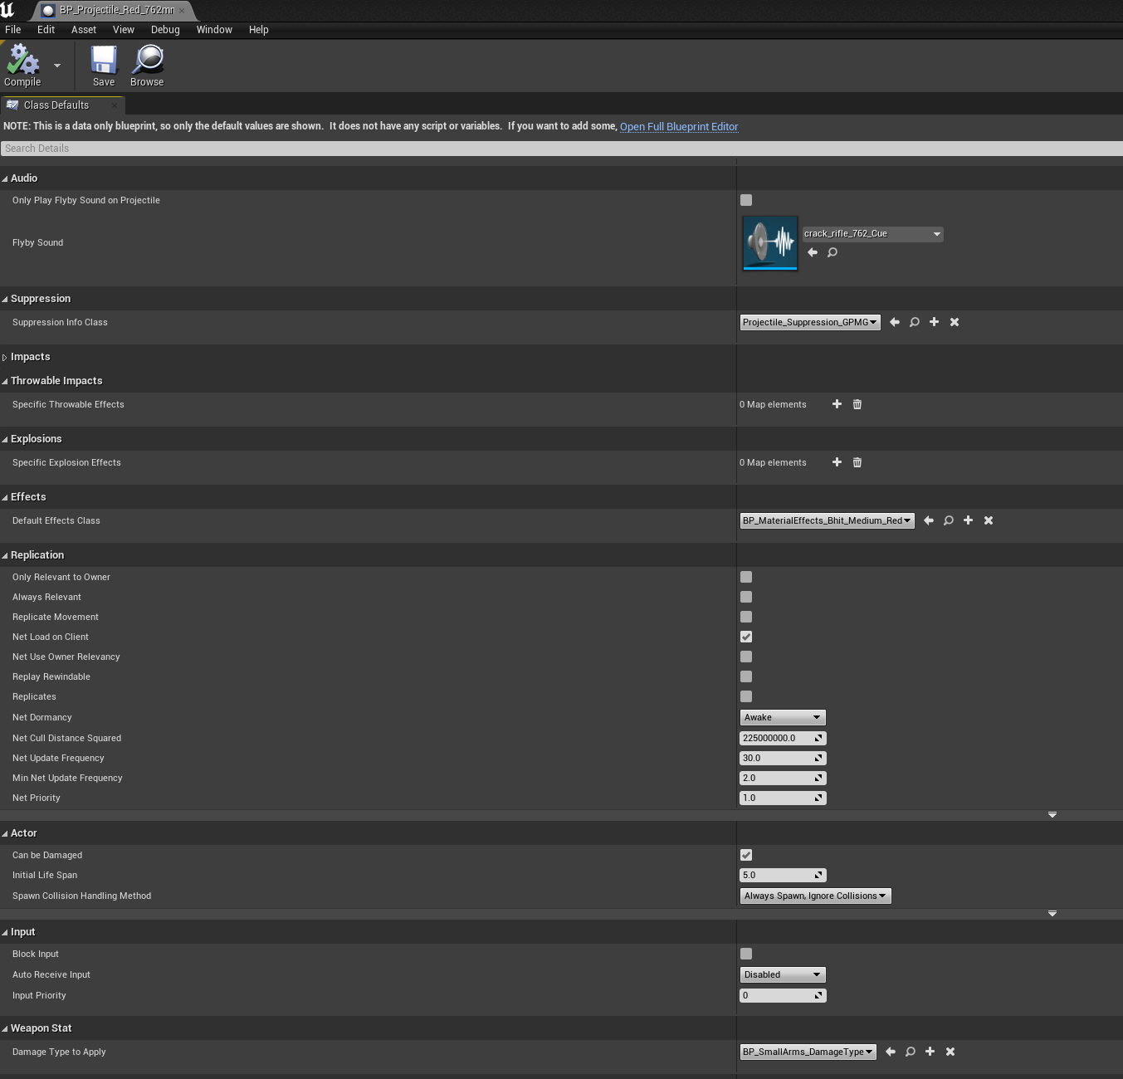Open Spawn Collision Handling Method dropdown
This screenshot has height=1079, width=1123.
point(815,896)
